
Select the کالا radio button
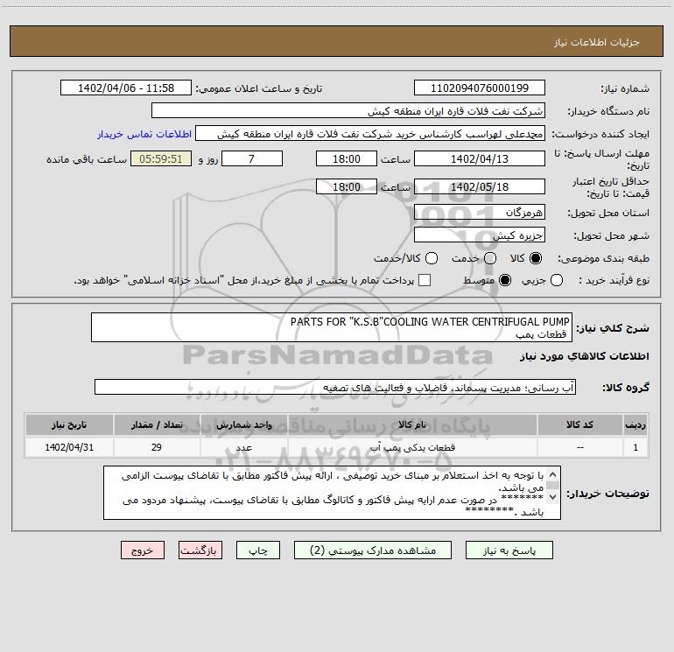click(536, 258)
